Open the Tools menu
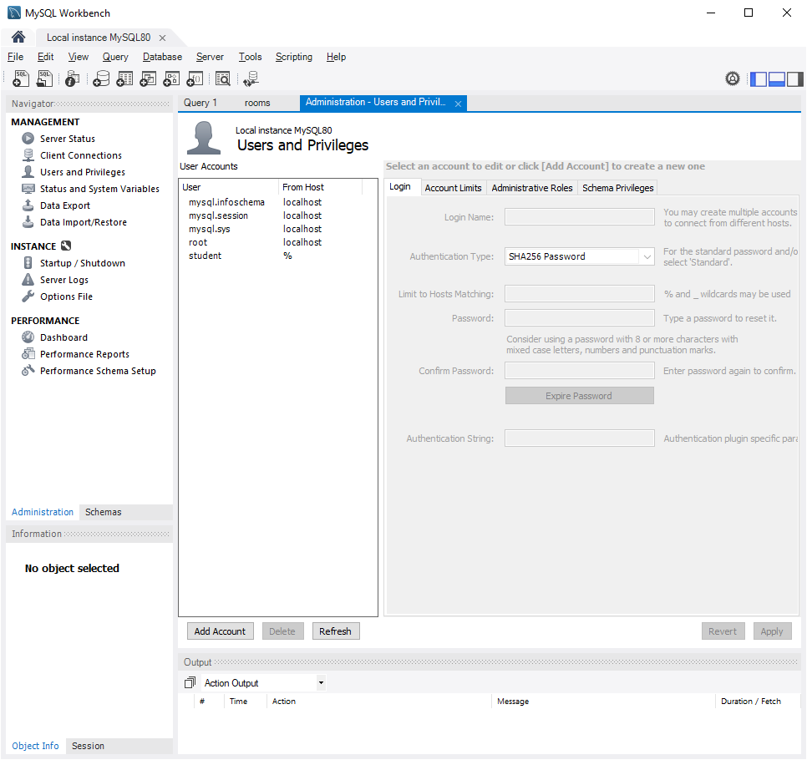Image resolution: width=807 pixels, height=760 pixels. 250,57
